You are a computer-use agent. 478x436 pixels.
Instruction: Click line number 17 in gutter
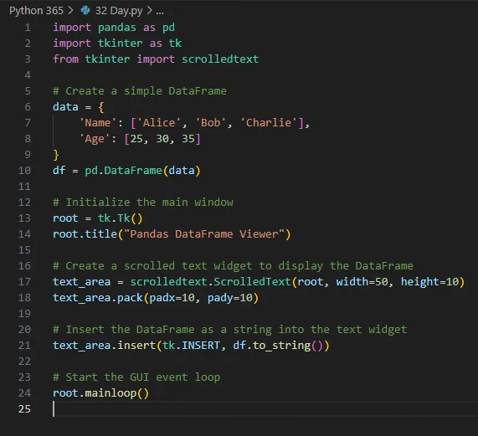[24, 281]
